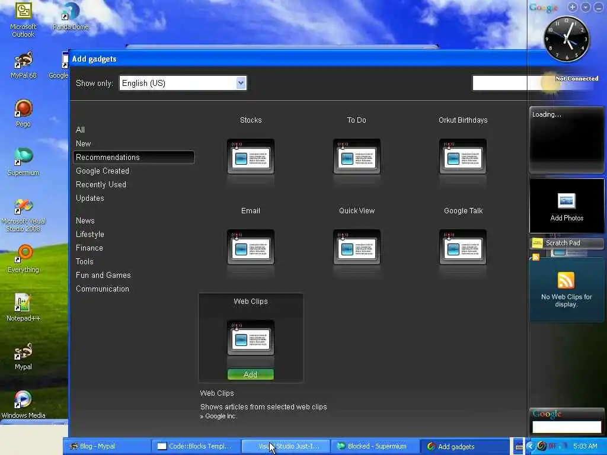The height and width of the screenshot is (455, 607).
Task: Select the To Do gadget thumbnail
Action: pos(356,156)
